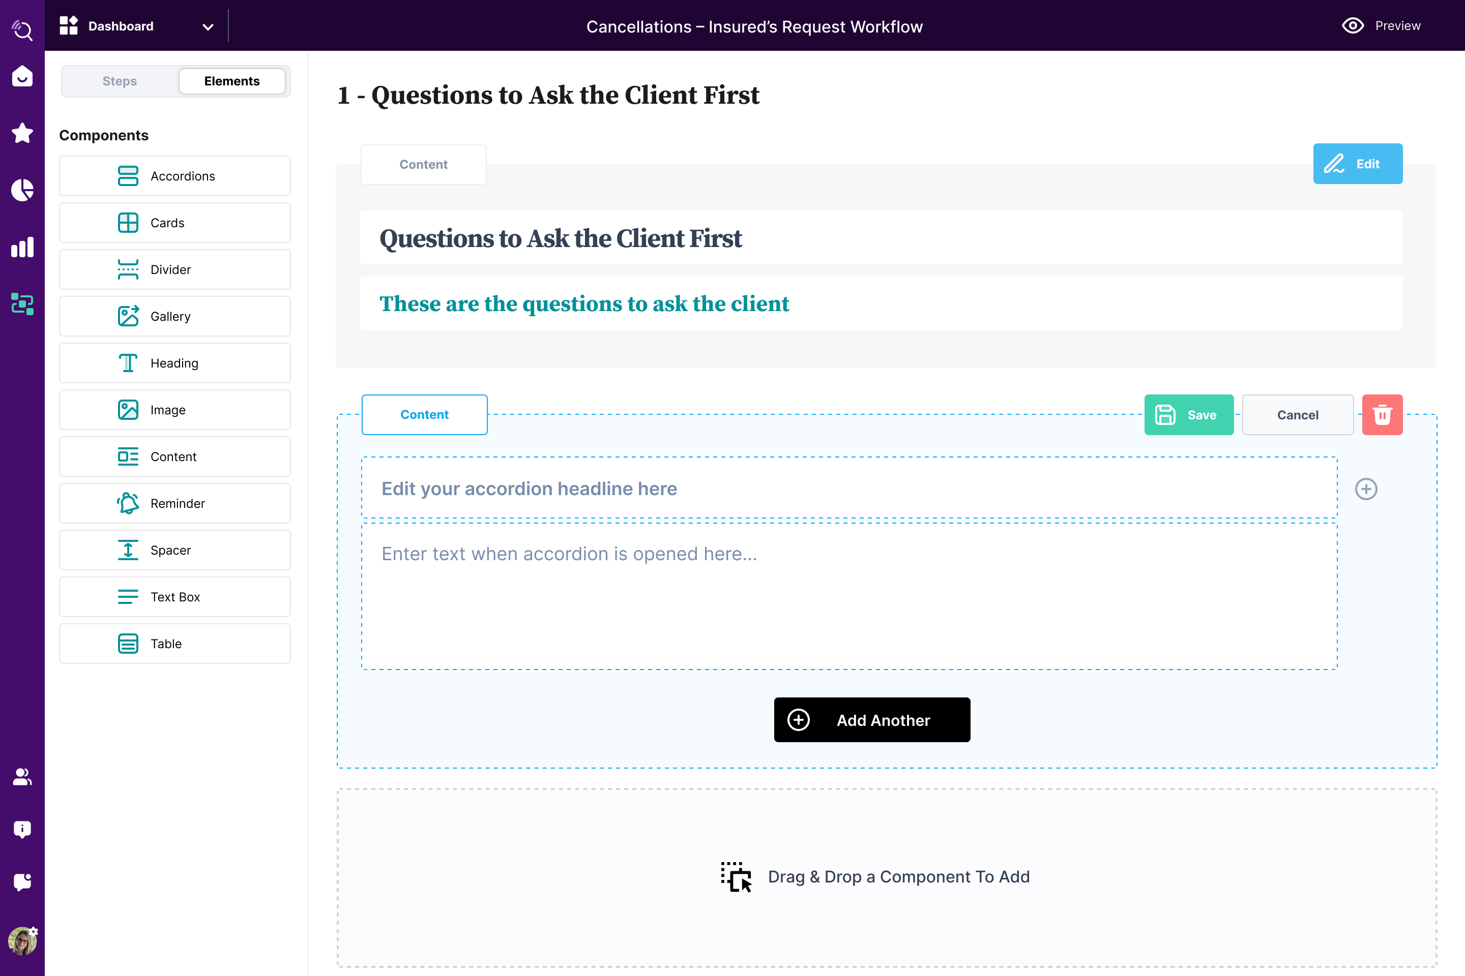Click the Save button icon in editor
Viewport: 1465px width, 976px height.
pos(1167,415)
